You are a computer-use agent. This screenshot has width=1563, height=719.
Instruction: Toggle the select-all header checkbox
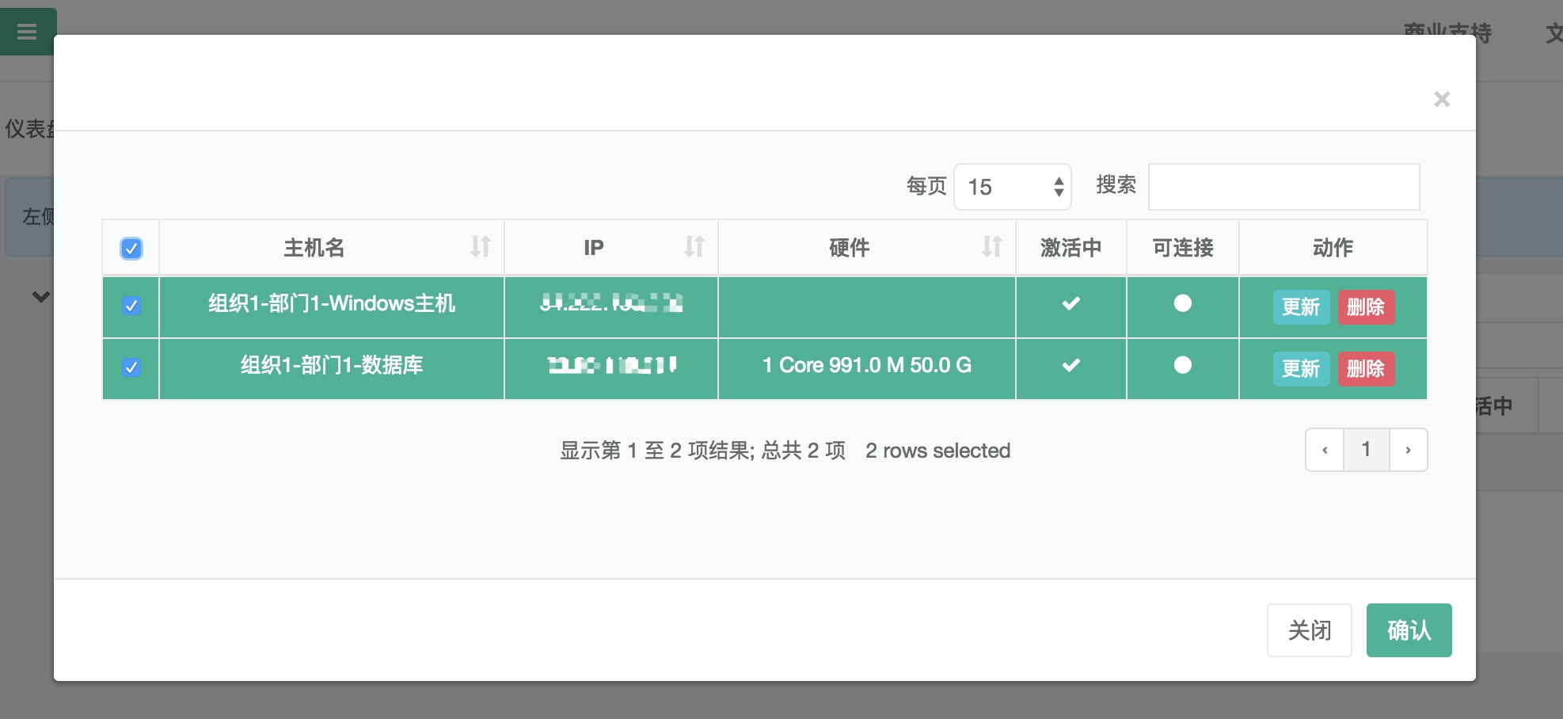pos(131,249)
